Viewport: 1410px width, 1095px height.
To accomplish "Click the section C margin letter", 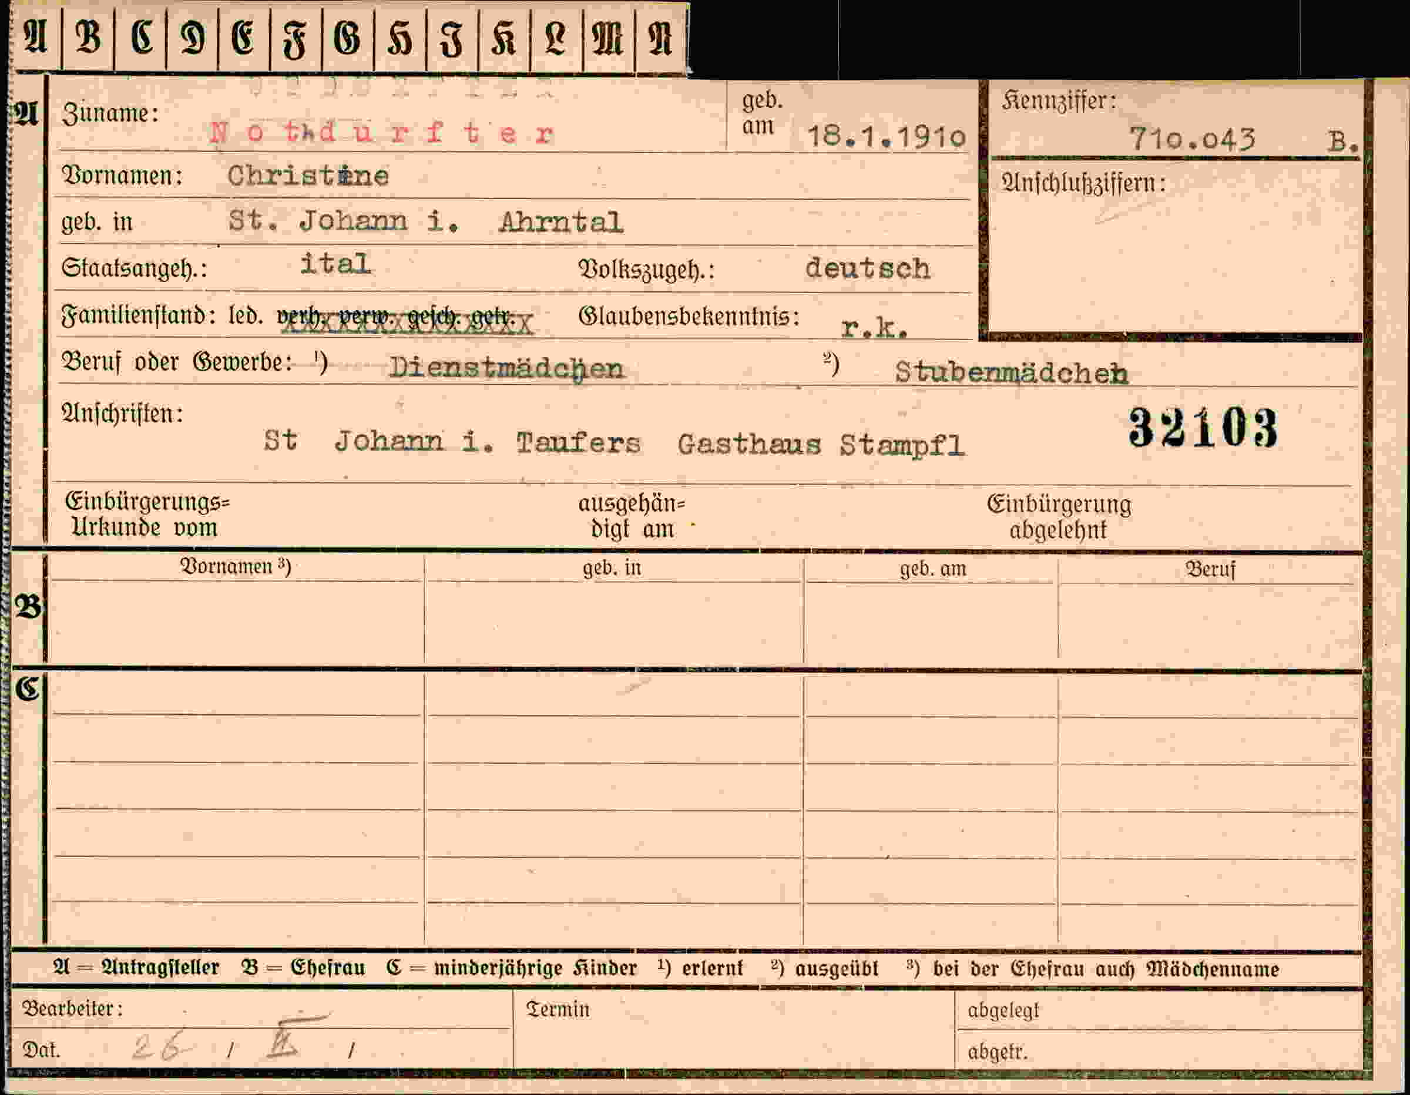I will 28,689.
